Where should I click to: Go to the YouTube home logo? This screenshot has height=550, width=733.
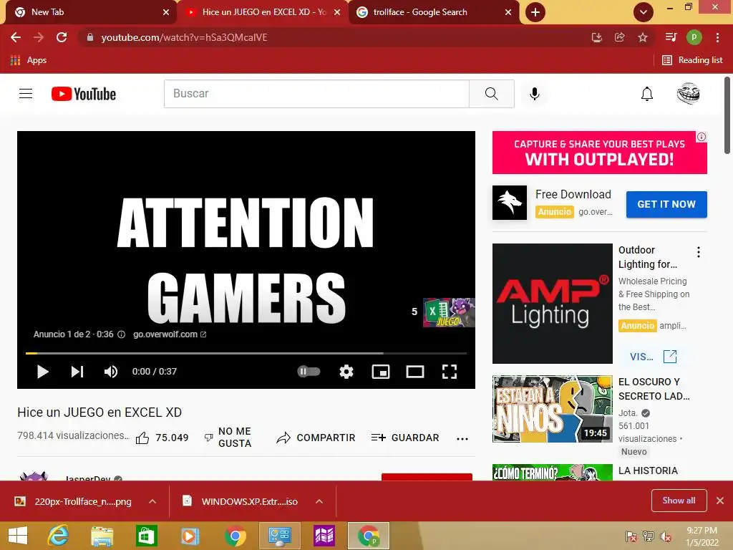(84, 94)
